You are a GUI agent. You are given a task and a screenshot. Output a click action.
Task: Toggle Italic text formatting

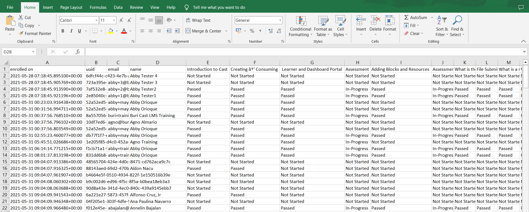(x=71, y=31)
